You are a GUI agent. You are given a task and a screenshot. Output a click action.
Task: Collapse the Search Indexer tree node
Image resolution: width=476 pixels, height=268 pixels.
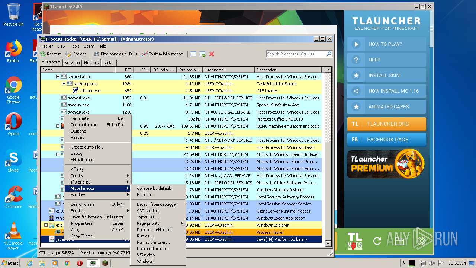tap(58, 154)
